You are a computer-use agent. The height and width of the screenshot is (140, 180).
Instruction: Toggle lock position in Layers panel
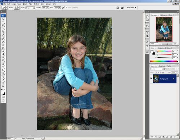click(x=161, y=72)
